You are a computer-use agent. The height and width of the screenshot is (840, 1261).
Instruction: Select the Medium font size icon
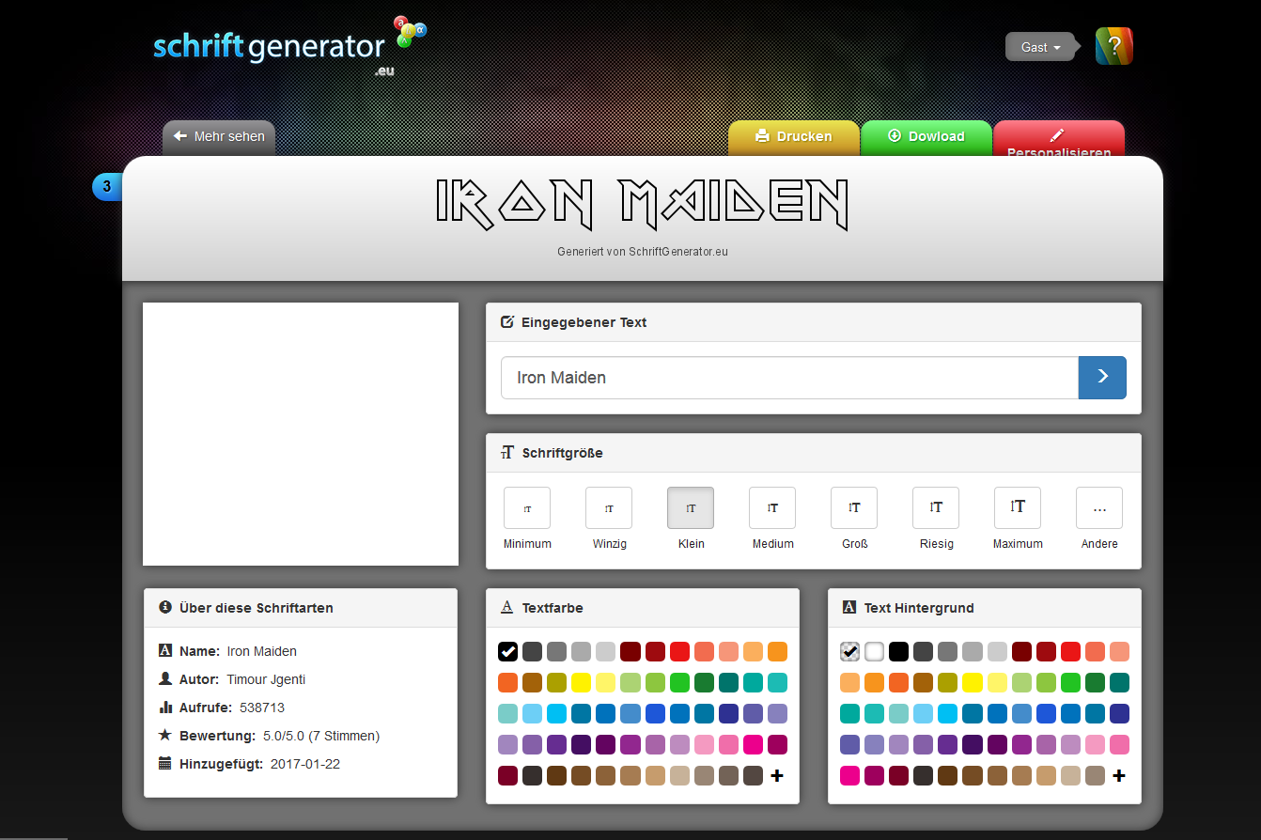(x=772, y=508)
